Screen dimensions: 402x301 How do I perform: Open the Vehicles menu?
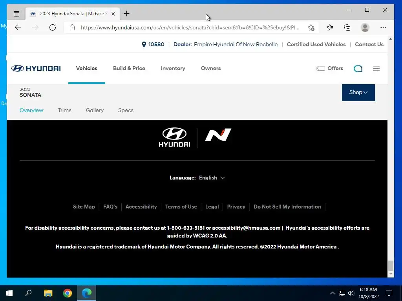(x=87, y=68)
